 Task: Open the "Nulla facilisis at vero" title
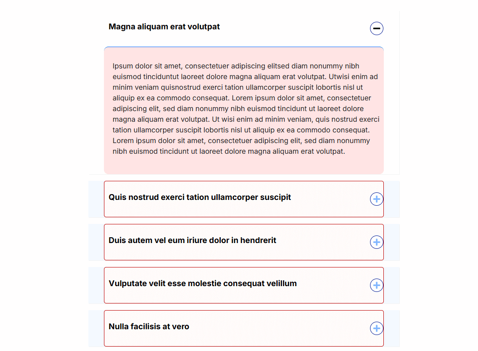click(x=149, y=327)
